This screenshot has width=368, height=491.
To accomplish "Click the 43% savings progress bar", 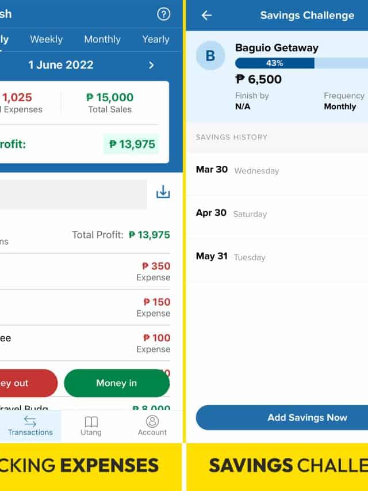I will coord(299,63).
